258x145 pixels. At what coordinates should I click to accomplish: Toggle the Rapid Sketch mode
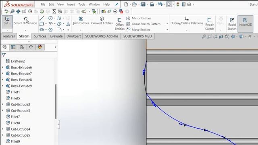[x=232, y=24]
